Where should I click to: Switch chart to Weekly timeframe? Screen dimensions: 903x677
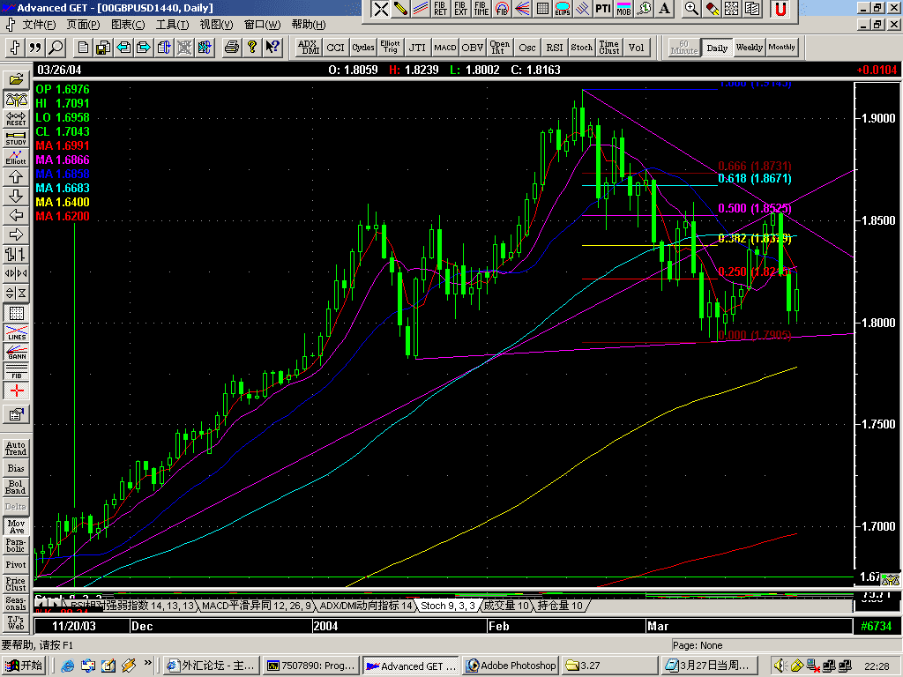click(x=750, y=48)
